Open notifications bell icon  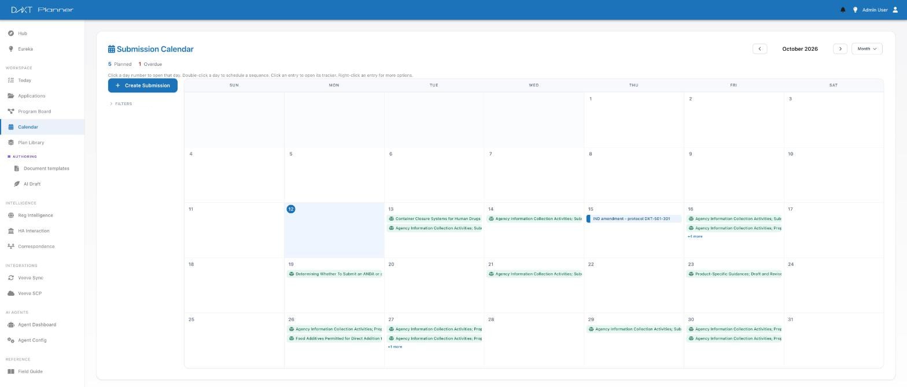pos(843,10)
